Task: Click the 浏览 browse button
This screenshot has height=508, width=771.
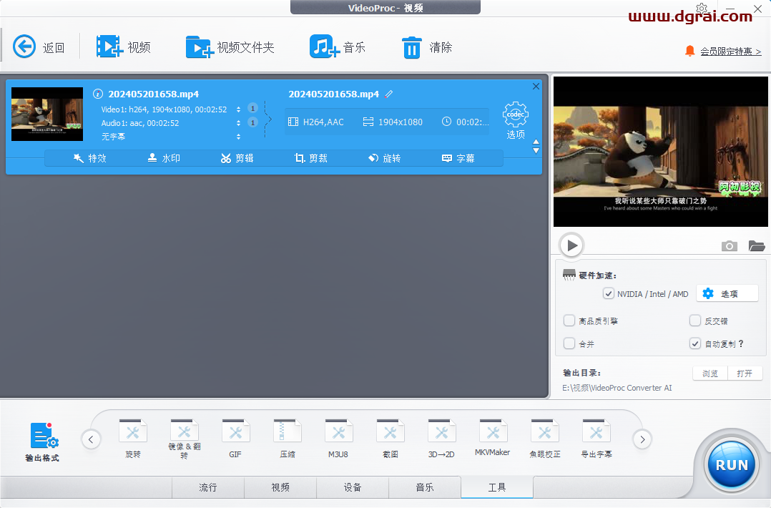Action: coord(710,373)
